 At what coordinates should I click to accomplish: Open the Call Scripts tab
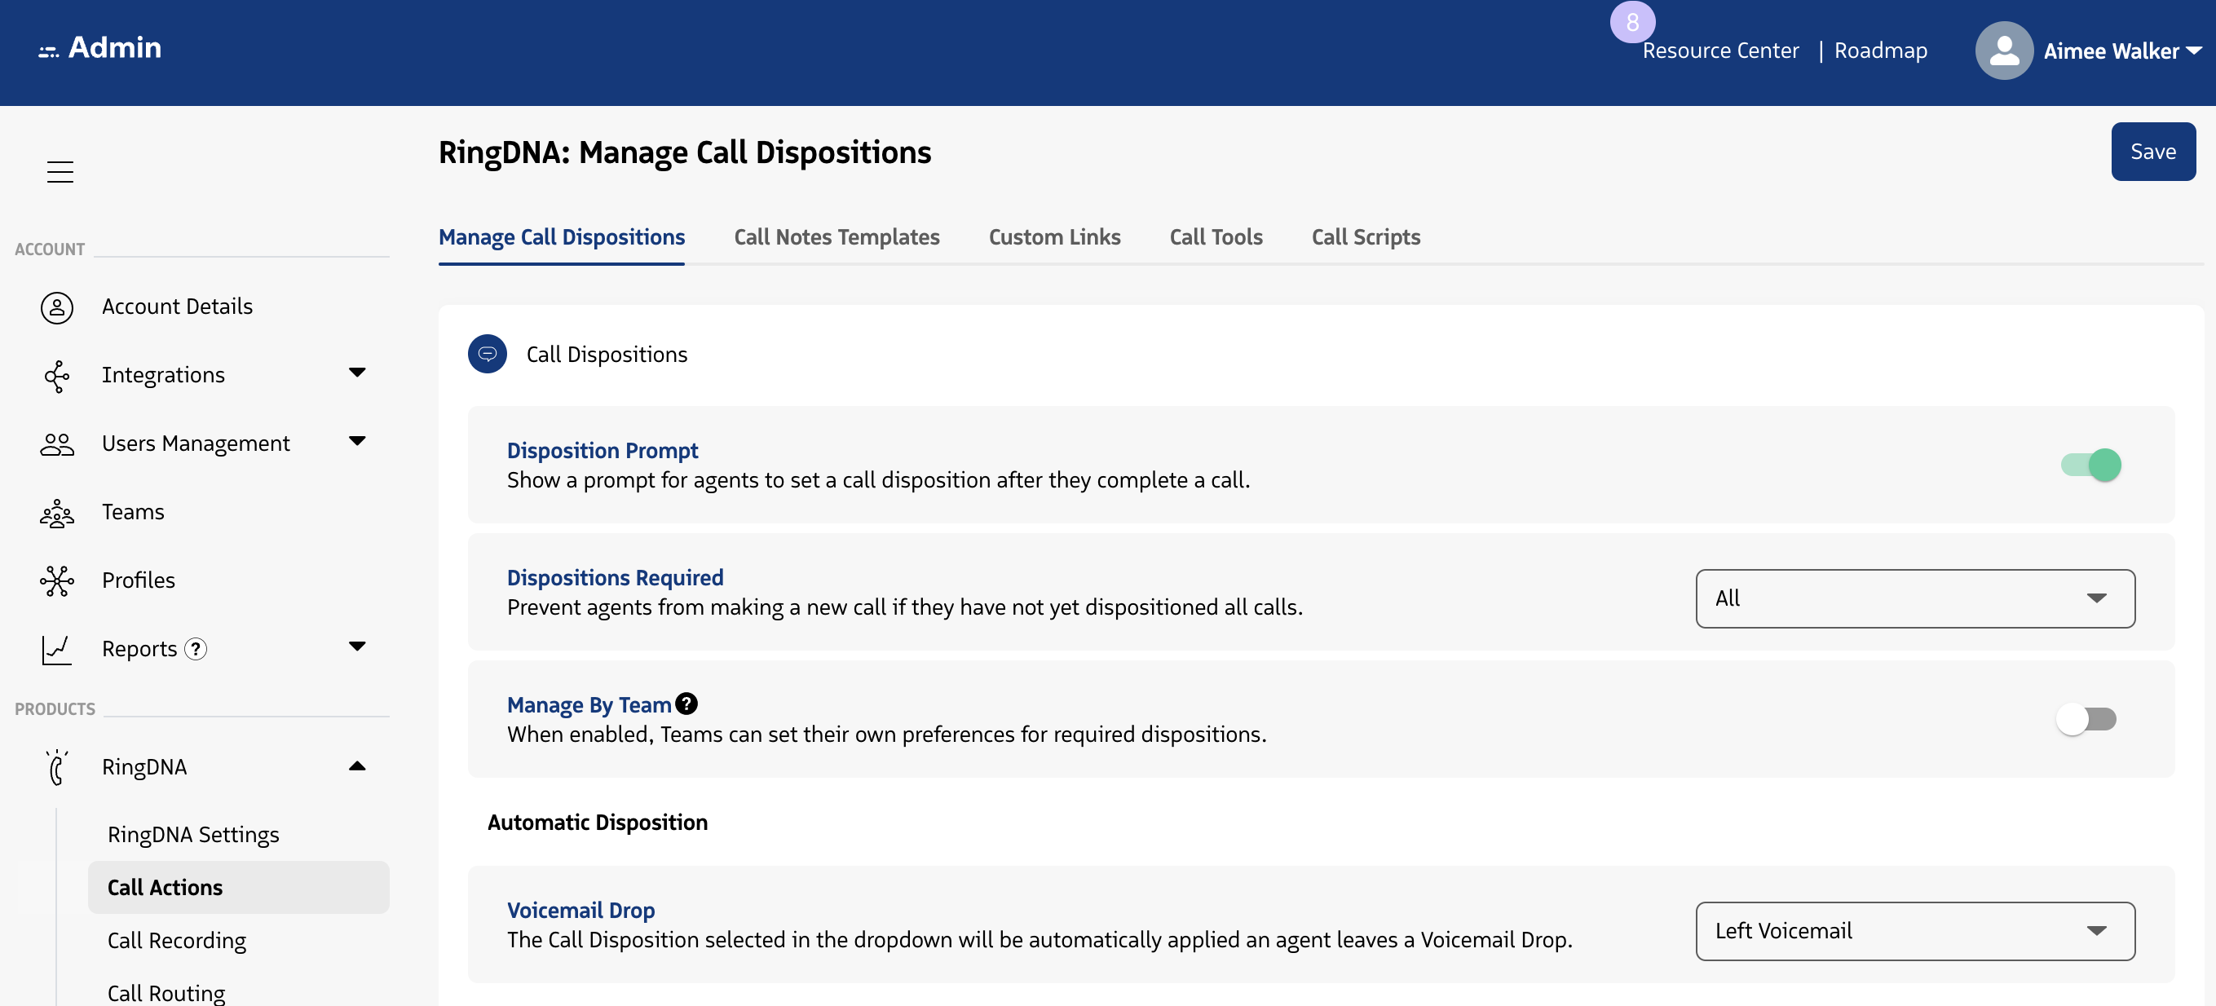pyautogui.click(x=1365, y=237)
